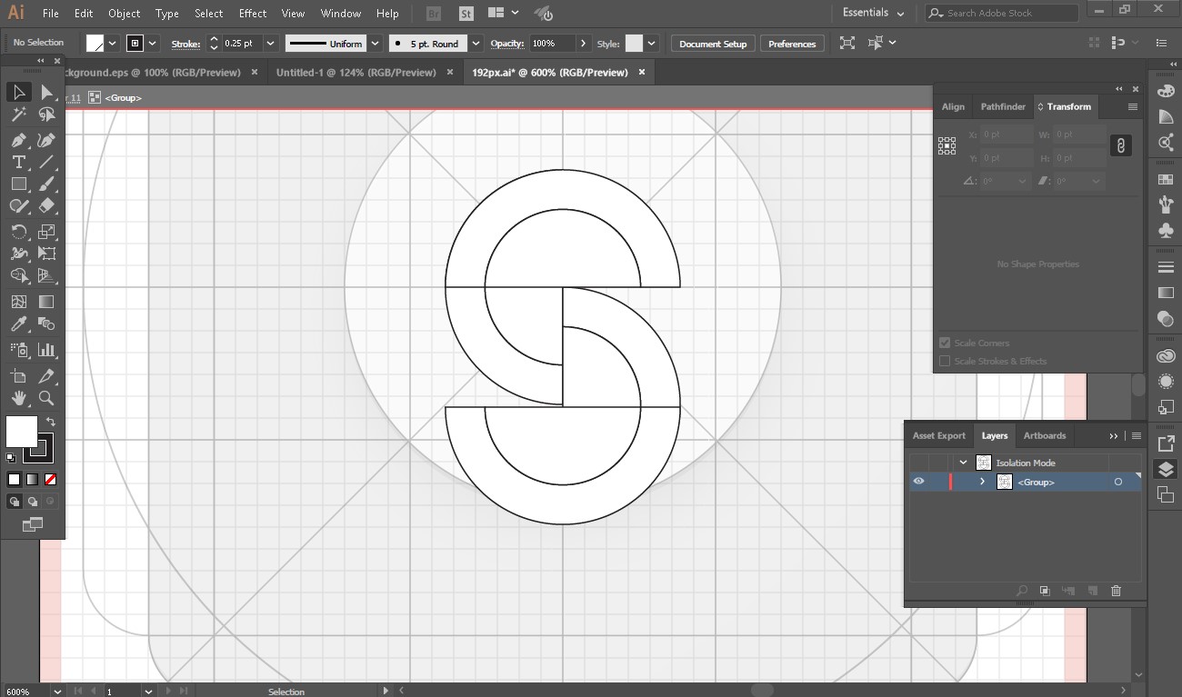Click the Preferences button
This screenshot has height=697, width=1182.
pyautogui.click(x=791, y=44)
